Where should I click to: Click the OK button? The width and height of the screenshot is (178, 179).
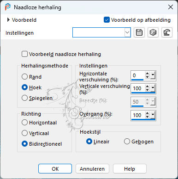(55, 169)
